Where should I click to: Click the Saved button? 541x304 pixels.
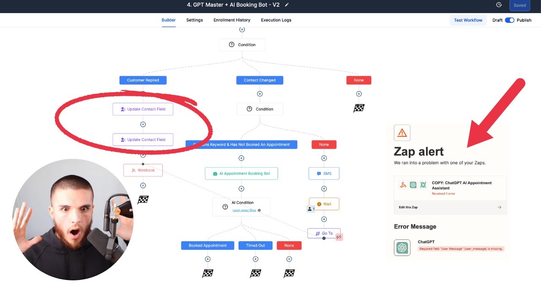point(520,5)
